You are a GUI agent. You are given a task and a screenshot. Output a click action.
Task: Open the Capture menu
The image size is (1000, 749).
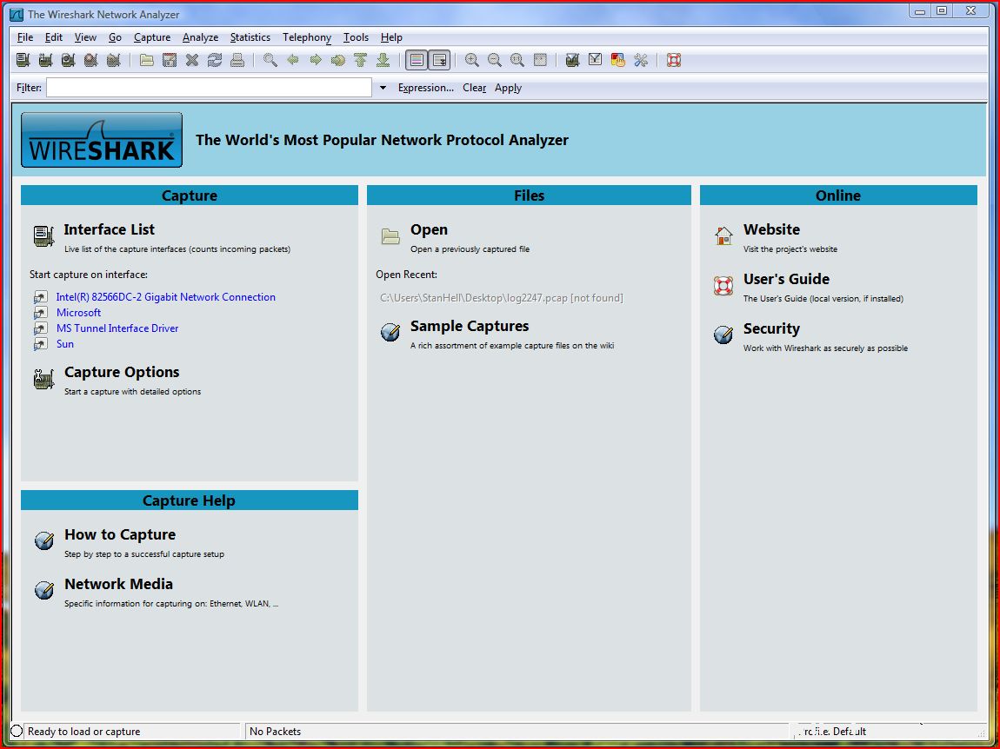[x=152, y=37]
